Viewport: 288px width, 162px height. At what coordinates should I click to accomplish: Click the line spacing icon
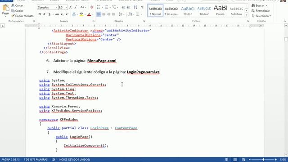(x=120, y=14)
